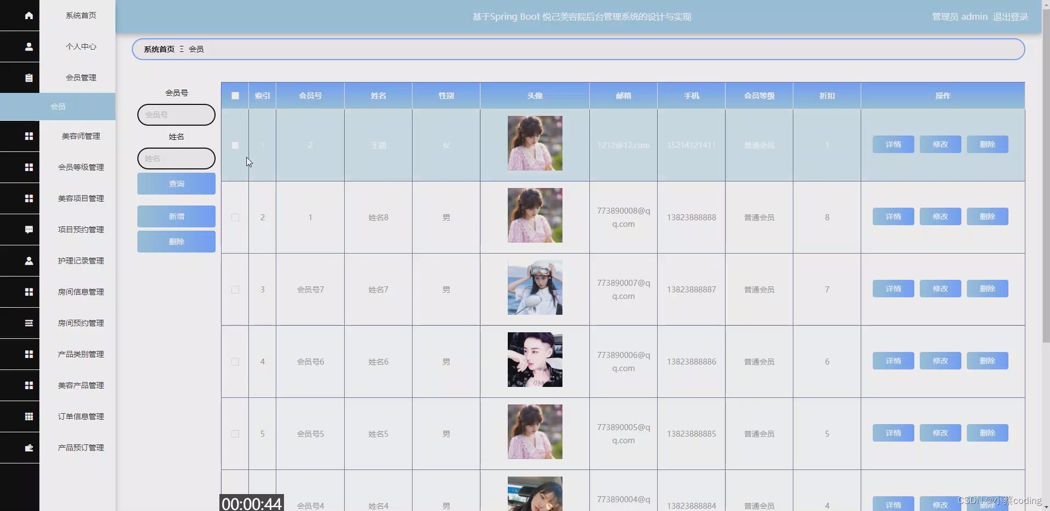
Task: Click the list icon beside 房间预约管理
Action: pyautogui.click(x=28, y=323)
